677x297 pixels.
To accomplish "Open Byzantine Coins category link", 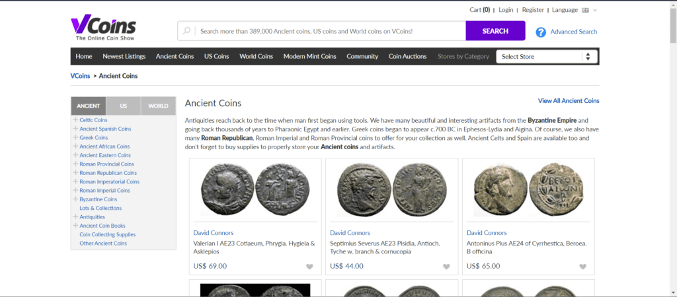I will click(x=99, y=199).
